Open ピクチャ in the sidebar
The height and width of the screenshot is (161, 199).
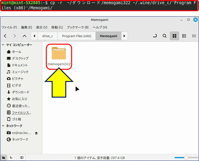click(x=15, y=79)
